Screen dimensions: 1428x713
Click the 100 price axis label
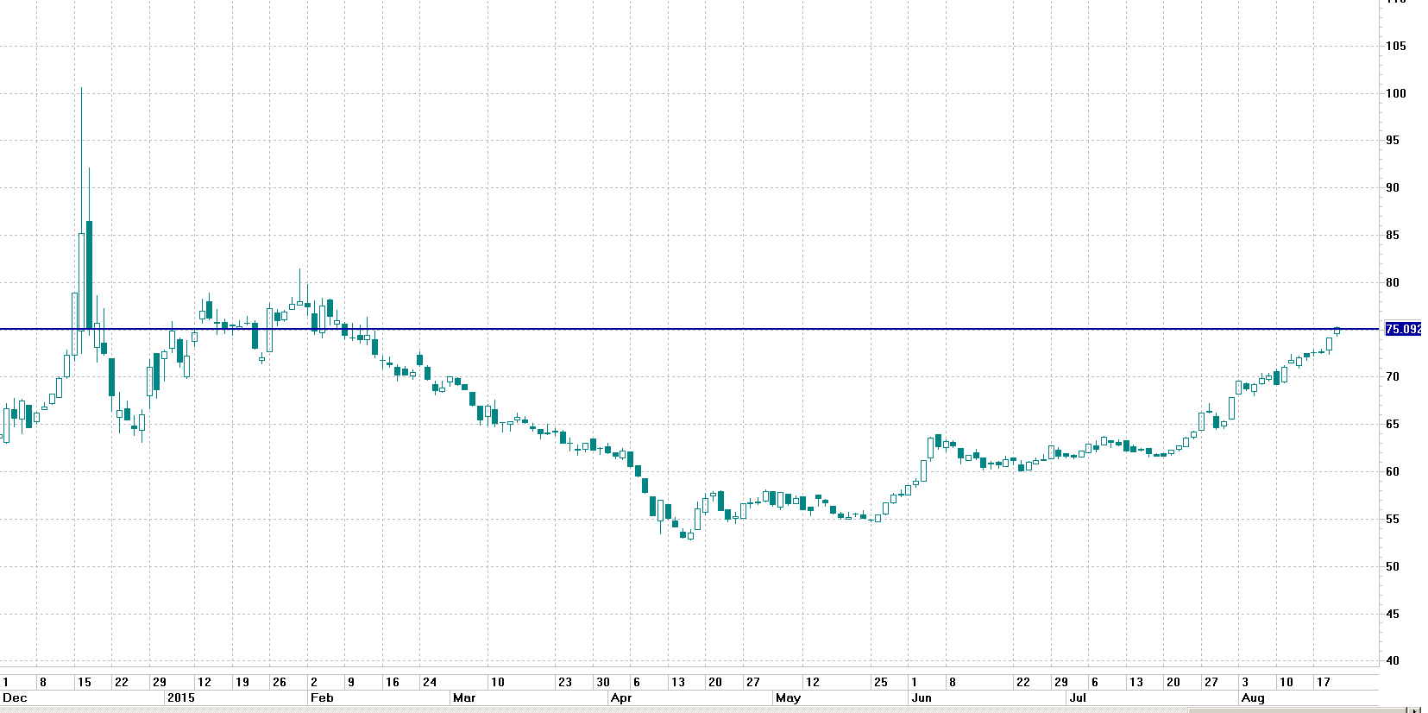coord(1395,93)
